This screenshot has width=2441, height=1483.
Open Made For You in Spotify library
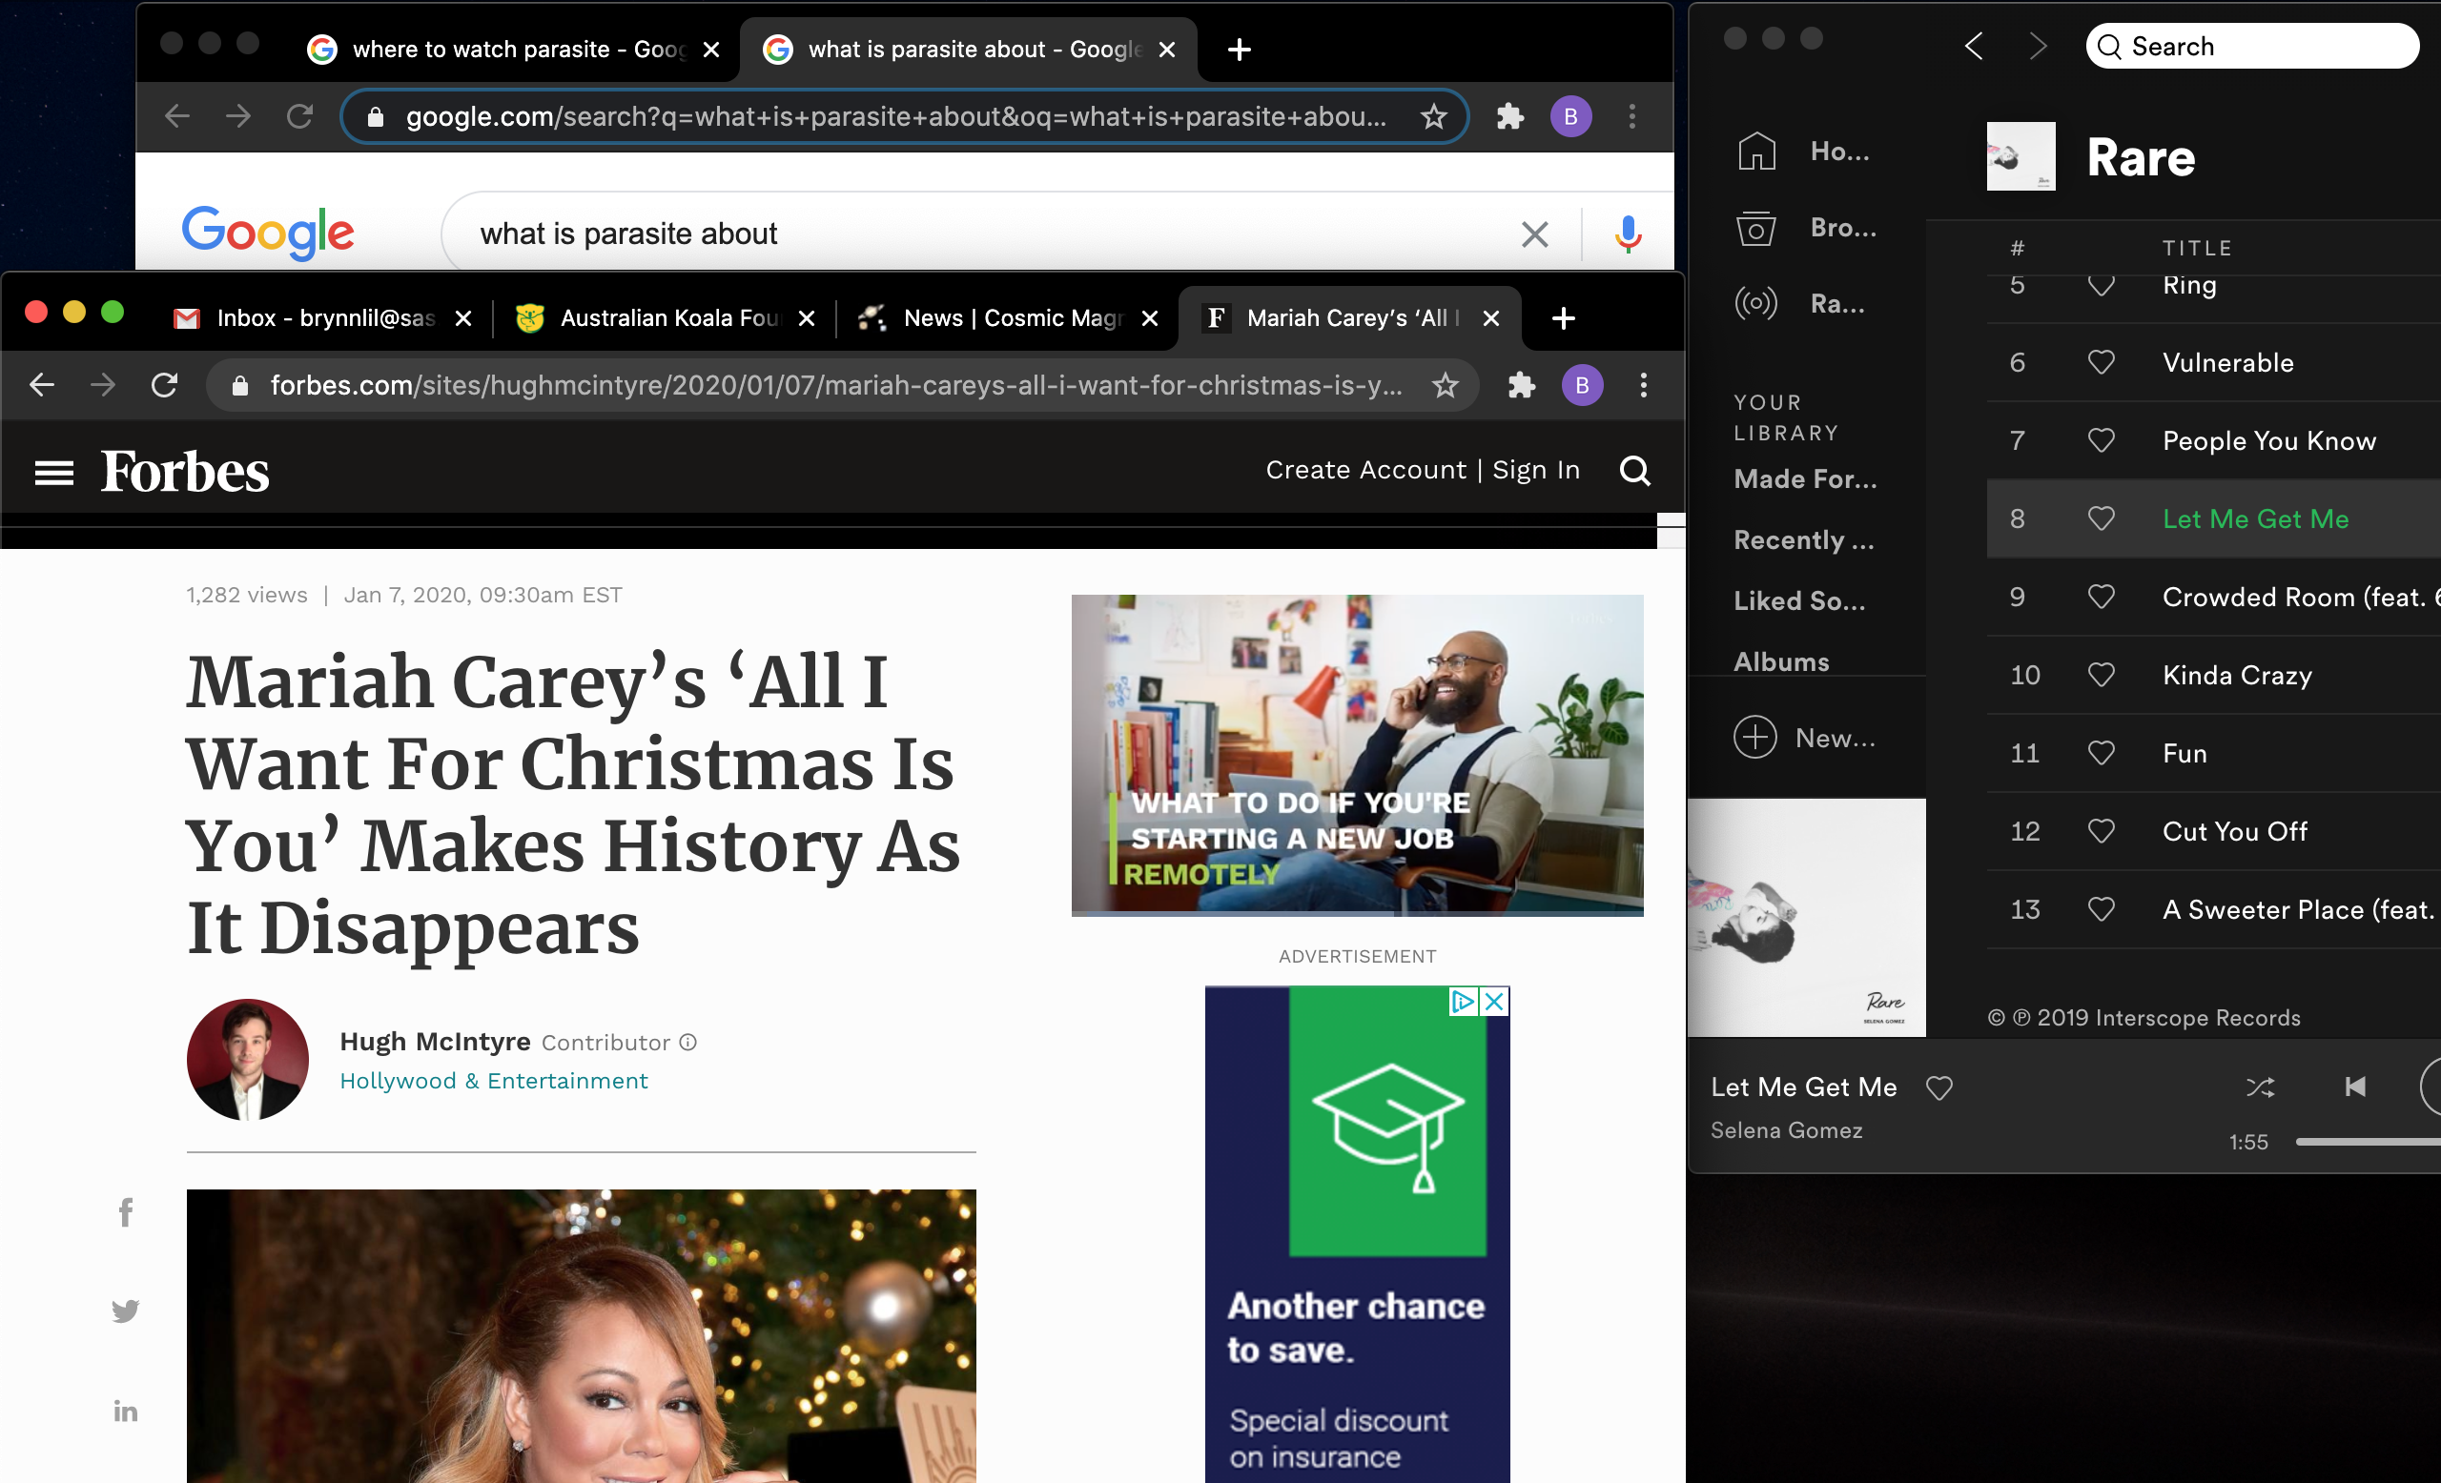pyautogui.click(x=1805, y=479)
